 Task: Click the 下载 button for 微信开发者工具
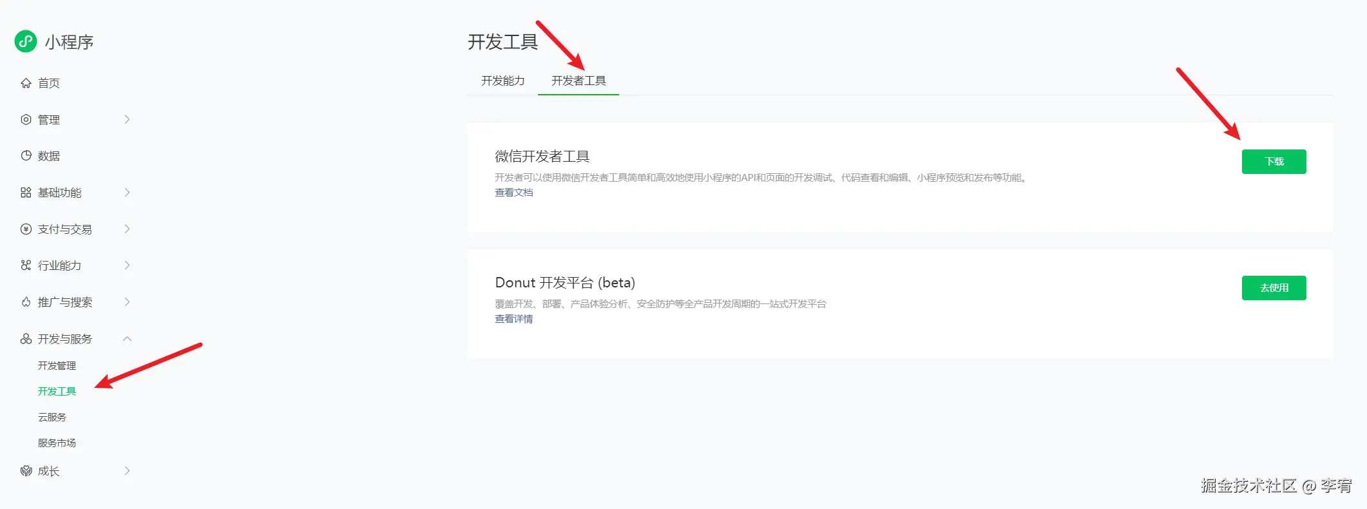[1274, 162]
